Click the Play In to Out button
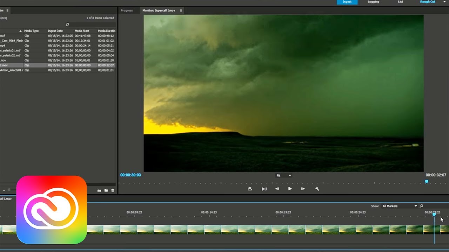Image resolution: width=449 pixels, height=252 pixels. (x=264, y=189)
